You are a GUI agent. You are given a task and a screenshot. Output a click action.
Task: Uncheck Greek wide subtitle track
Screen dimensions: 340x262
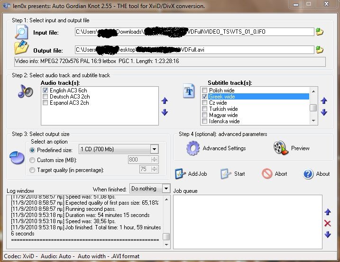tap(204, 96)
